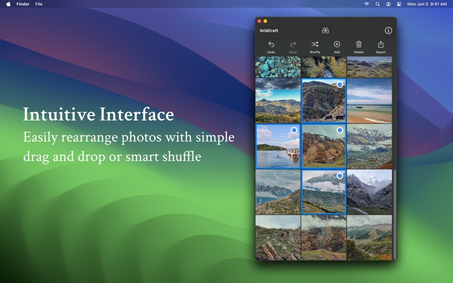Select the snowy mountain above valley town photo
The image size is (453, 283).
click(369, 147)
